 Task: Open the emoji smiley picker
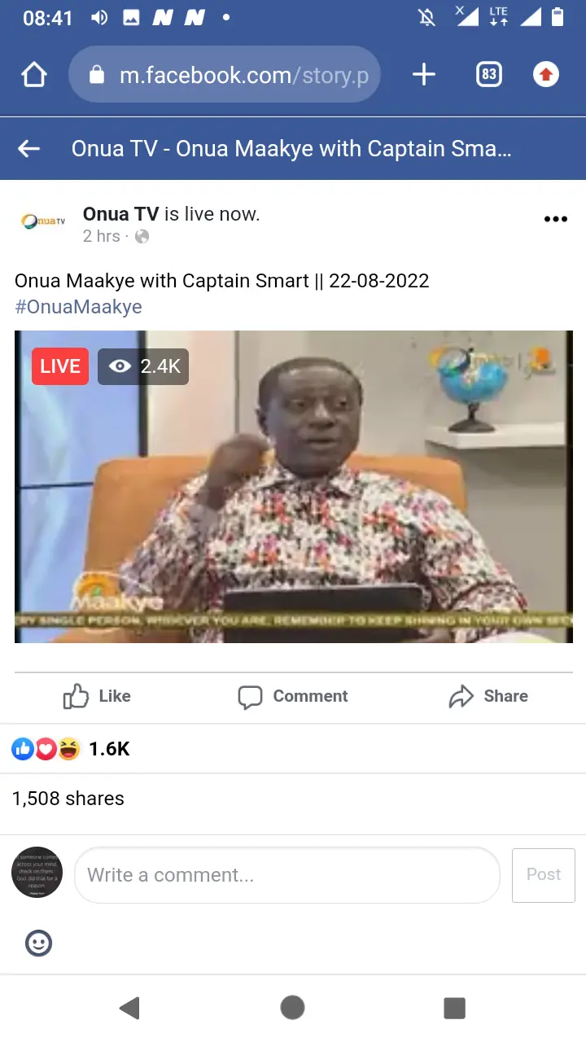point(39,943)
